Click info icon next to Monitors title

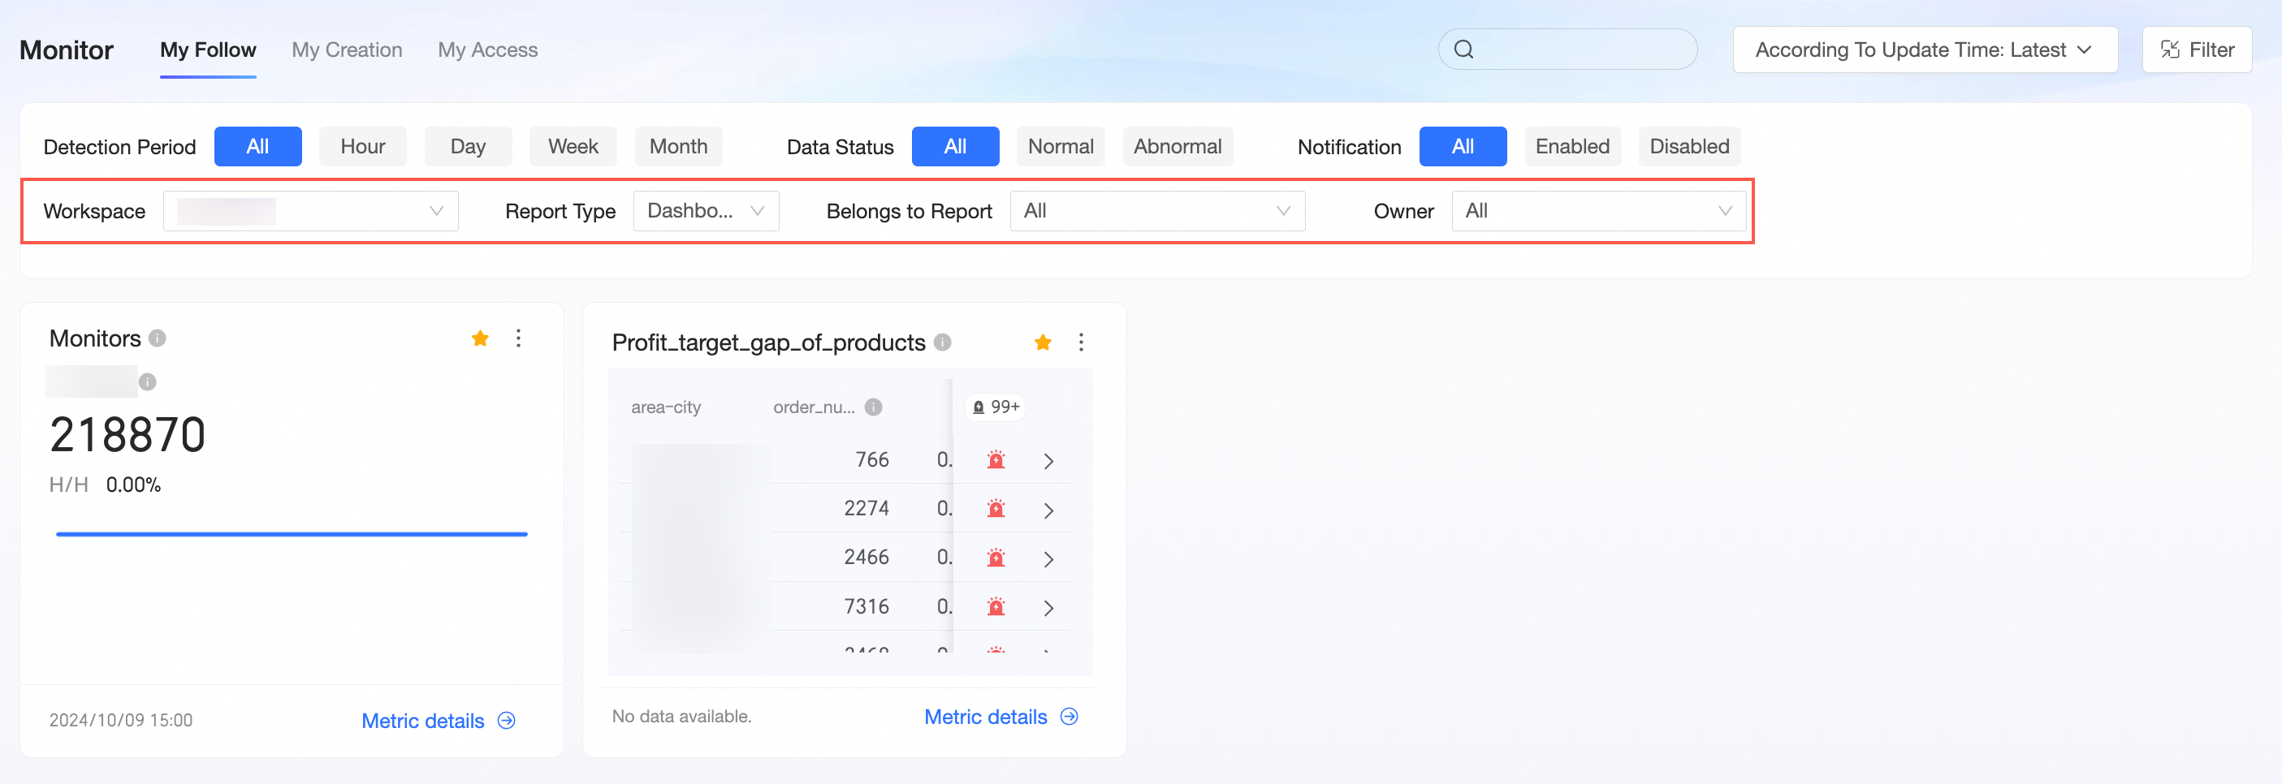[158, 338]
